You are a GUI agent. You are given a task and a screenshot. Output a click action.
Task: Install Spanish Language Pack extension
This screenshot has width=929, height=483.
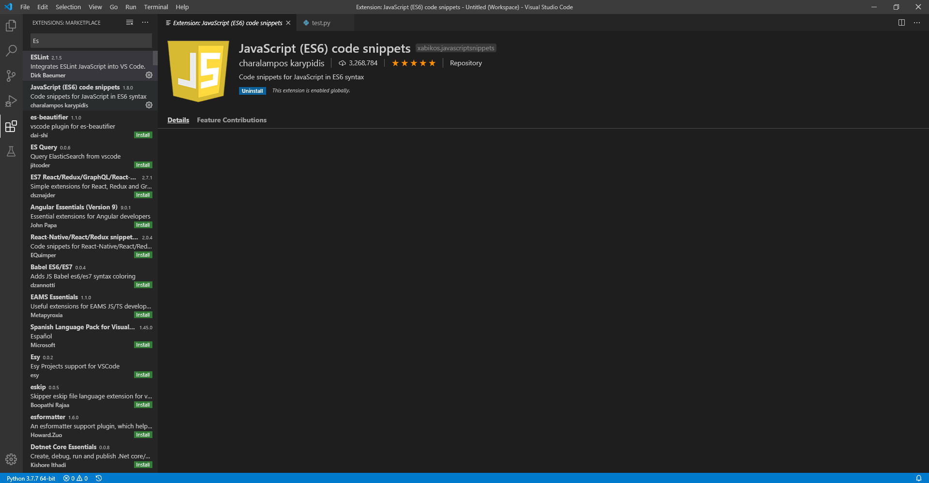click(x=143, y=345)
